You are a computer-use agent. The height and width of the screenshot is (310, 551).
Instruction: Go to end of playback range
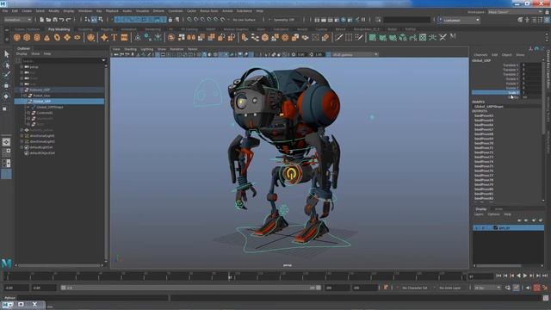point(545,276)
